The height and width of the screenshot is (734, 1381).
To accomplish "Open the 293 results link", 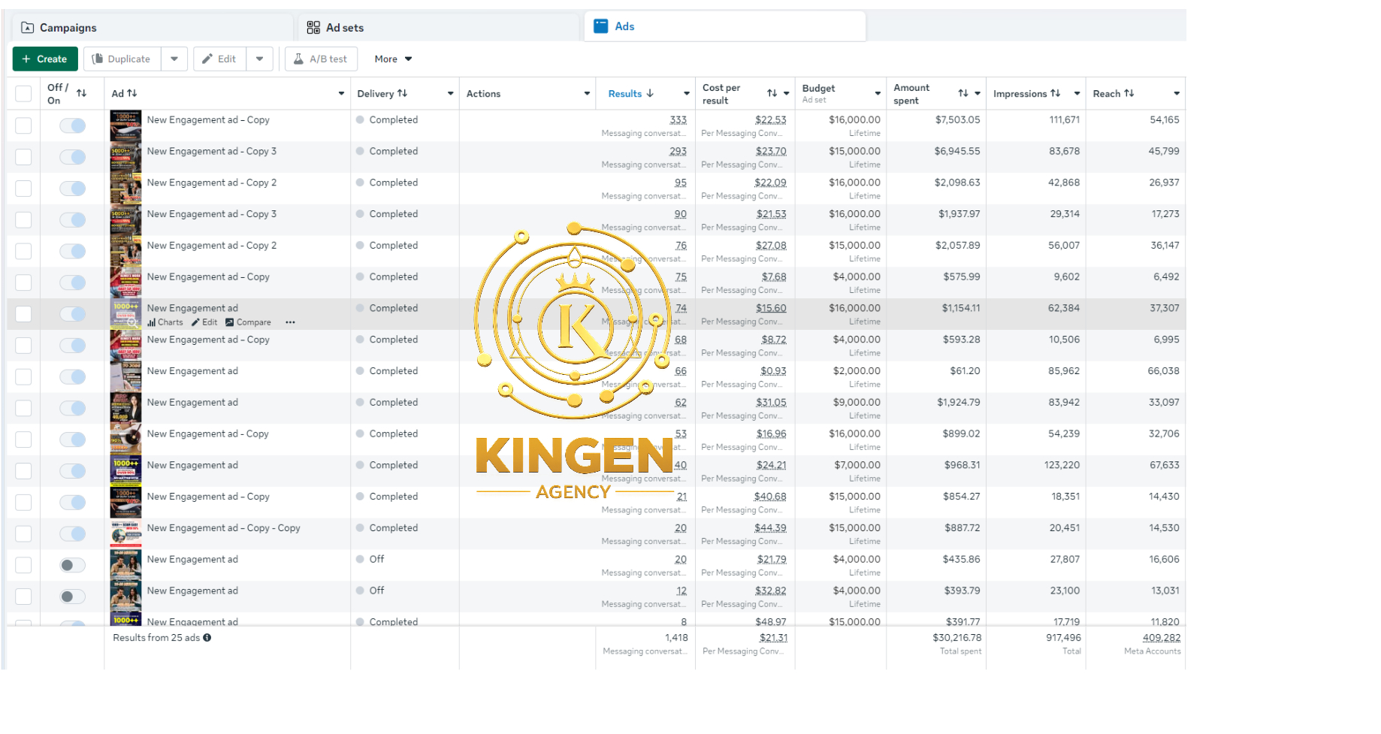I will pos(678,152).
